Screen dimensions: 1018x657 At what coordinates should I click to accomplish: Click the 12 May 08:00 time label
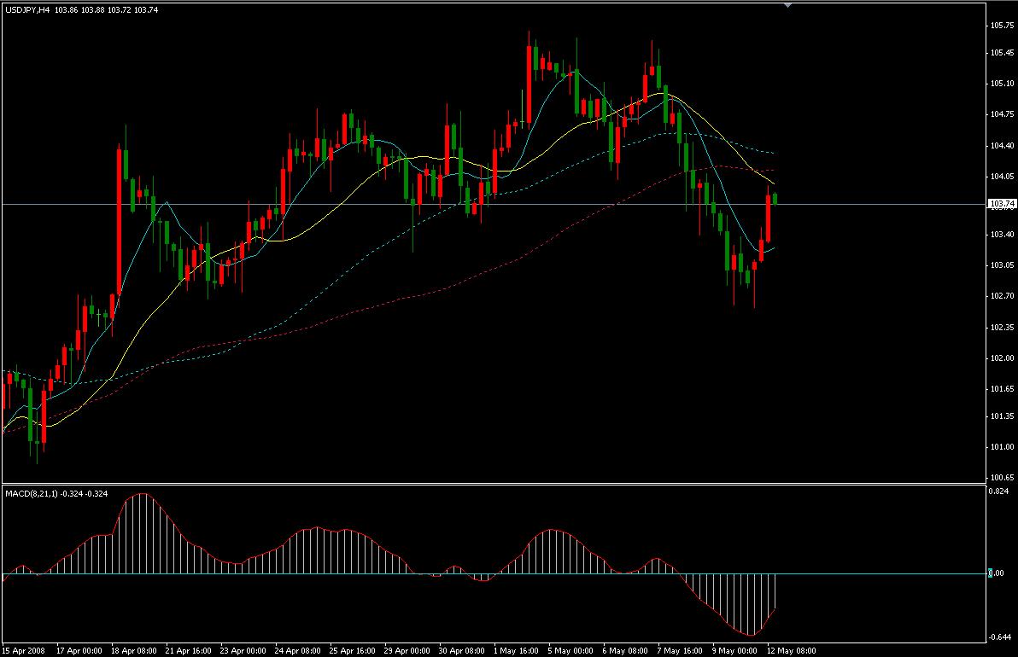click(x=792, y=650)
